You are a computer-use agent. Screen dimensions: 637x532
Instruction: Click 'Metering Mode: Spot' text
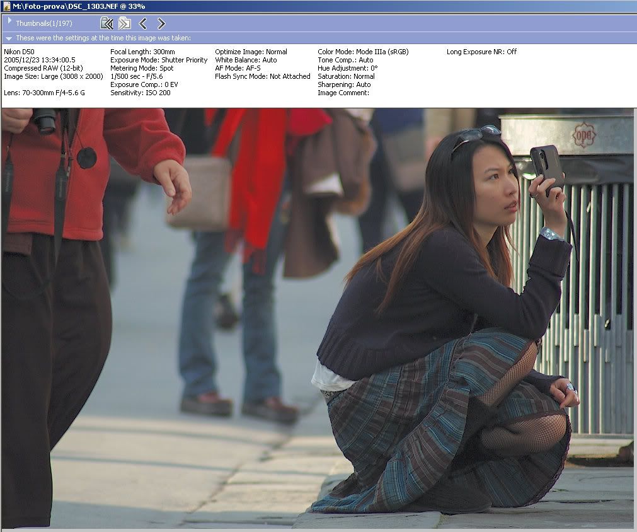(x=142, y=68)
